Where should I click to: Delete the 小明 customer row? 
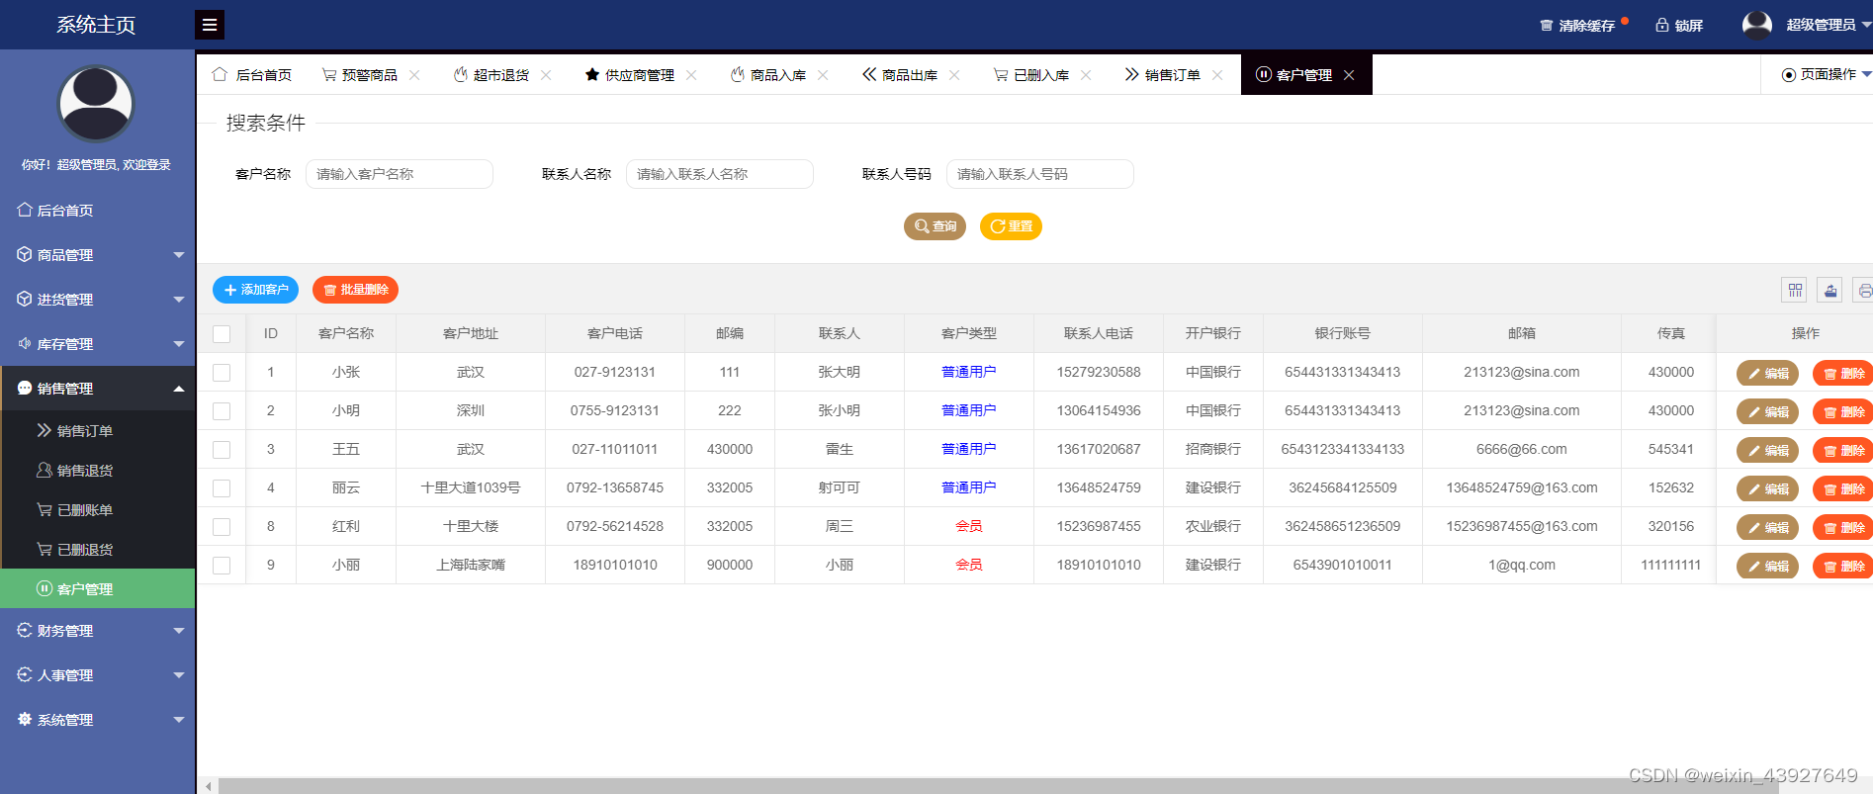[x=1843, y=412]
